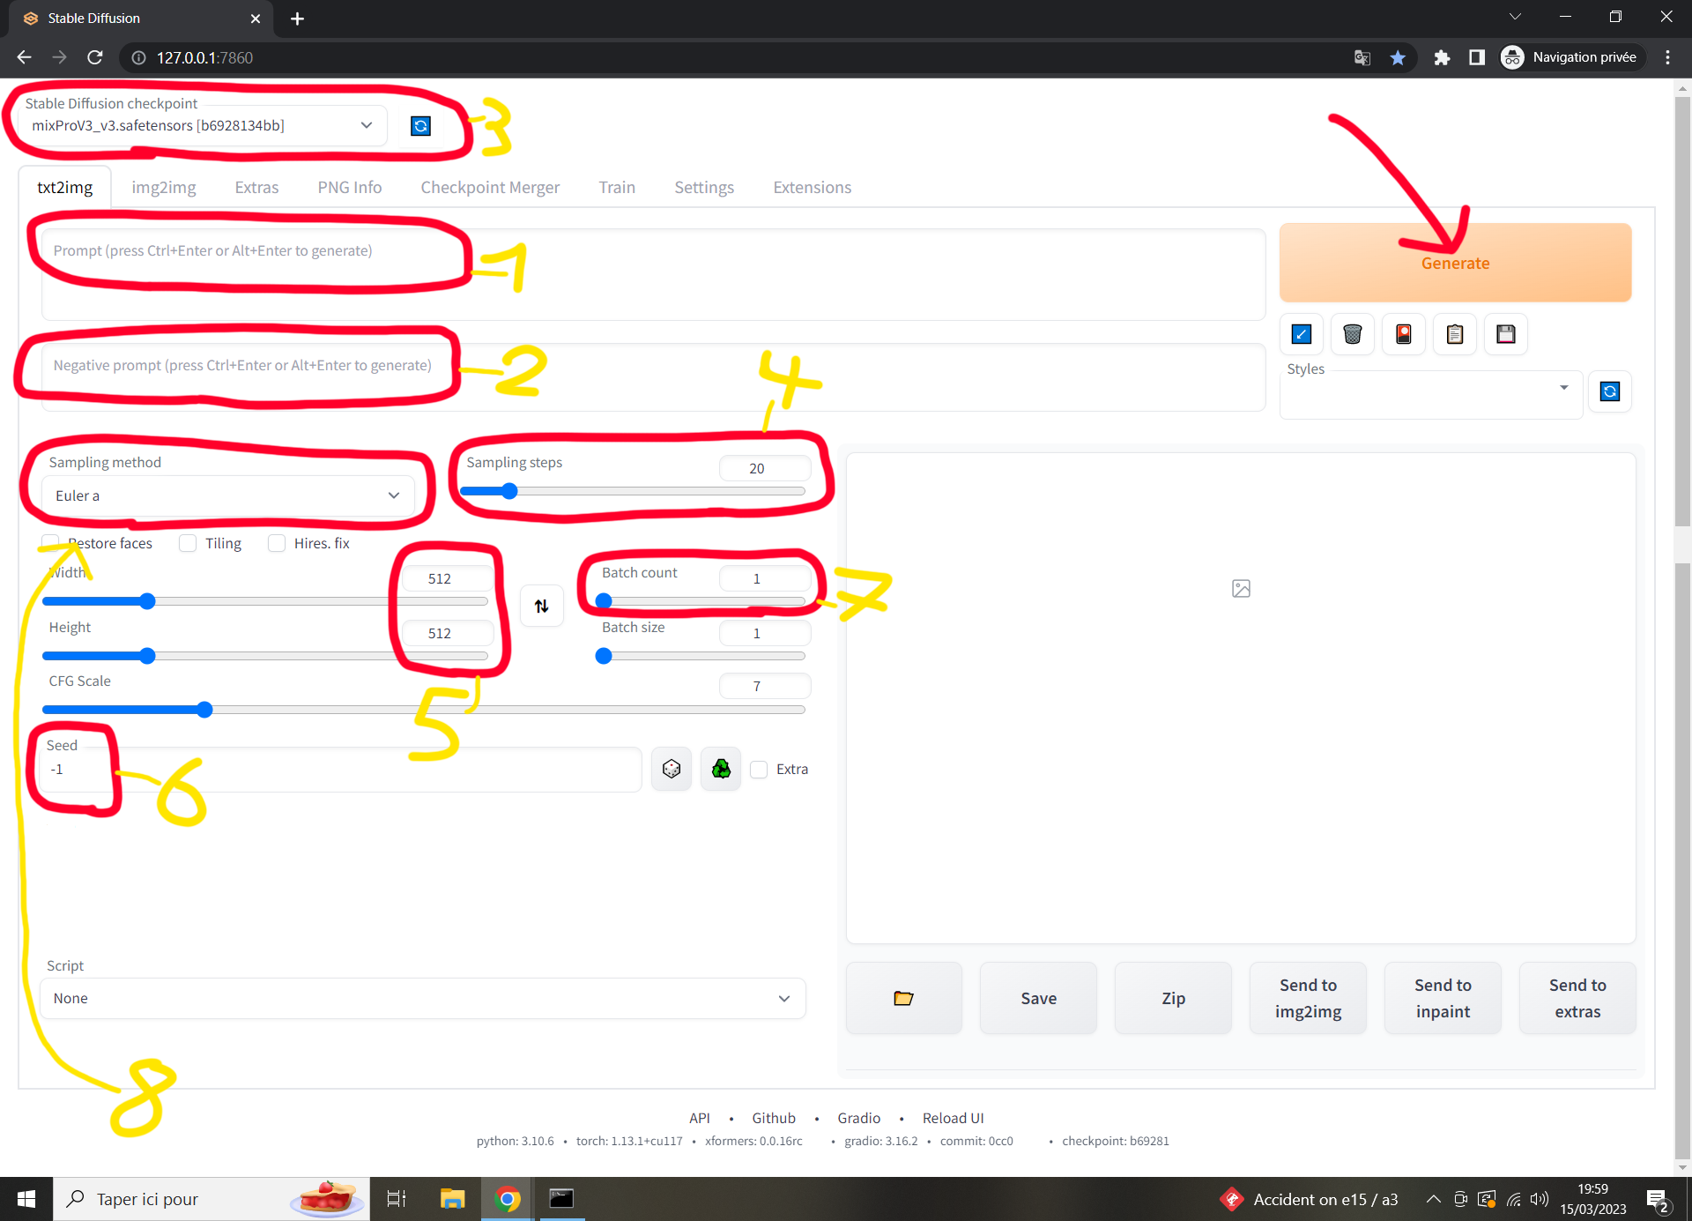
Task: Click the Send to inpaint button
Action: 1442,998
